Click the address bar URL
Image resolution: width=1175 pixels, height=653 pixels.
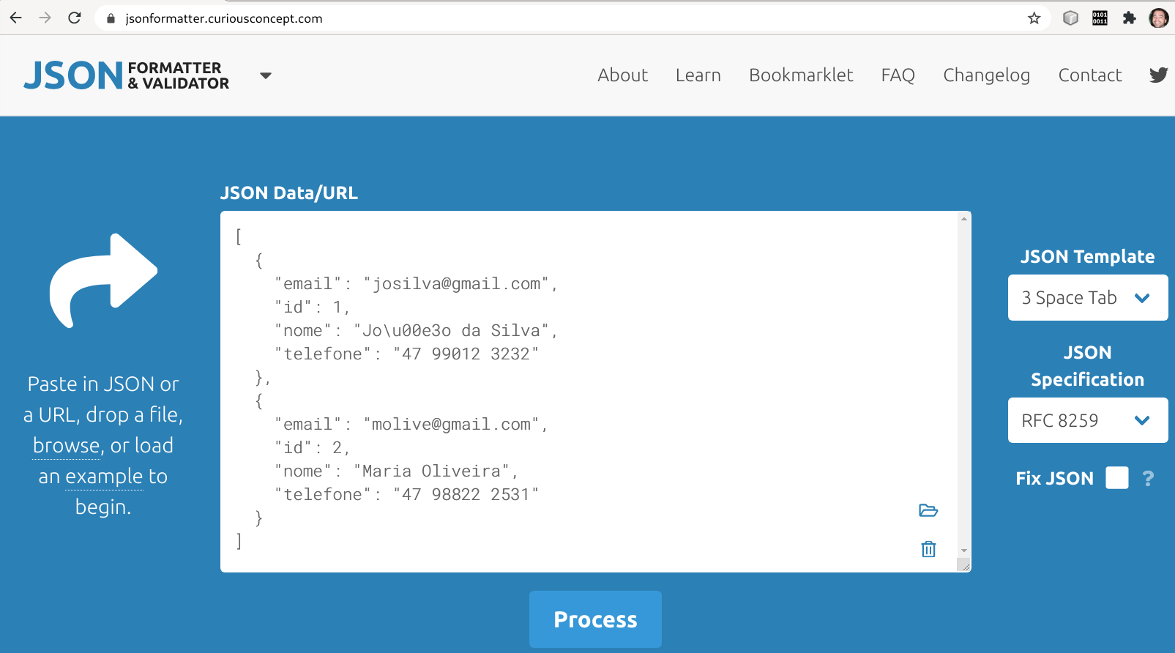tap(224, 18)
